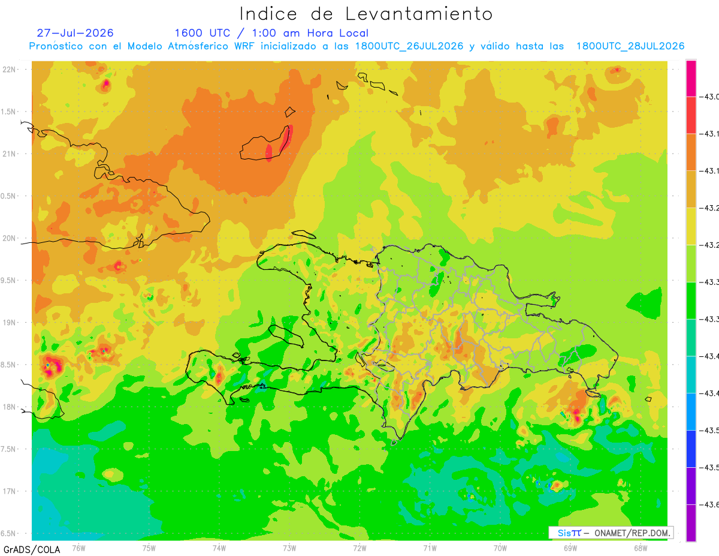Click the 7.5N latitude axis label
Viewport: 719px width, 556px height.
coord(10,449)
